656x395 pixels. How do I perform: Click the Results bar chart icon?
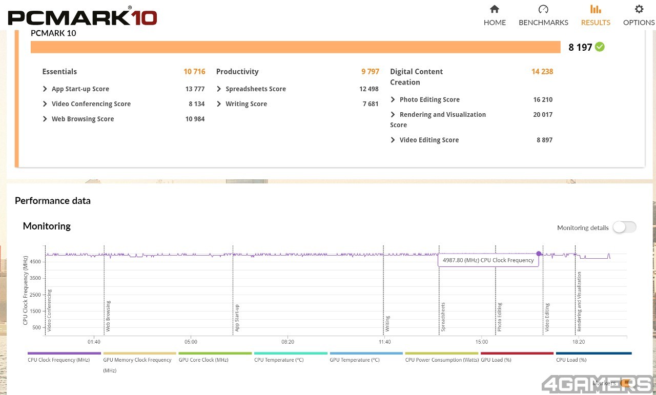(596, 9)
